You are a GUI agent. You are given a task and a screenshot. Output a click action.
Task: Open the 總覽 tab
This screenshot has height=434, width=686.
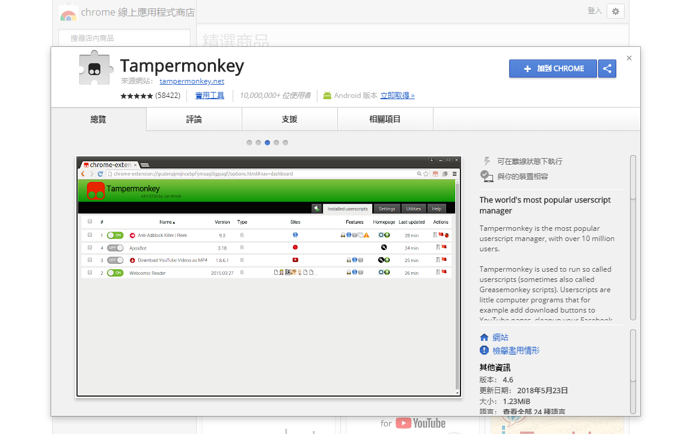tap(99, 119)
